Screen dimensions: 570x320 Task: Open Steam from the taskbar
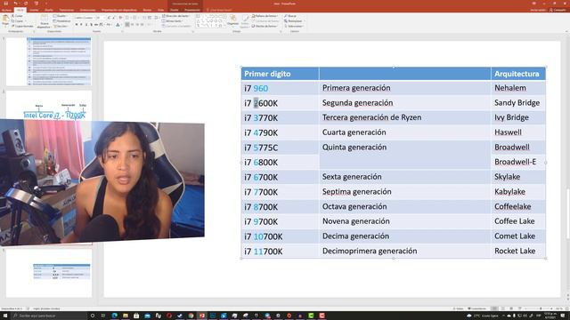[180, 316]
